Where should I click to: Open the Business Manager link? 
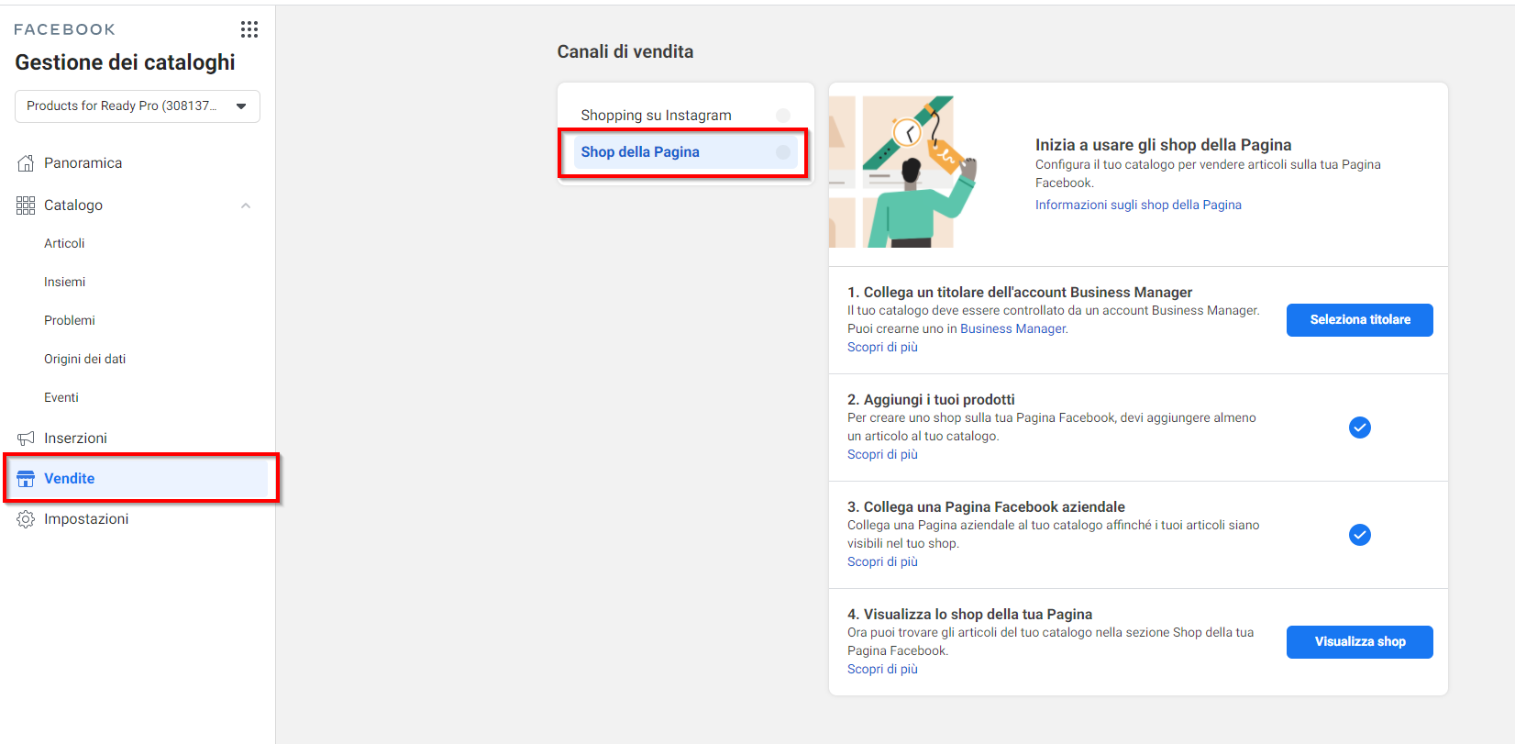[1012, 329]
